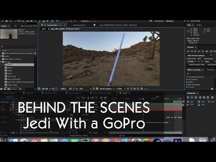Click the Info panel color sample swatch

[189, 31]
